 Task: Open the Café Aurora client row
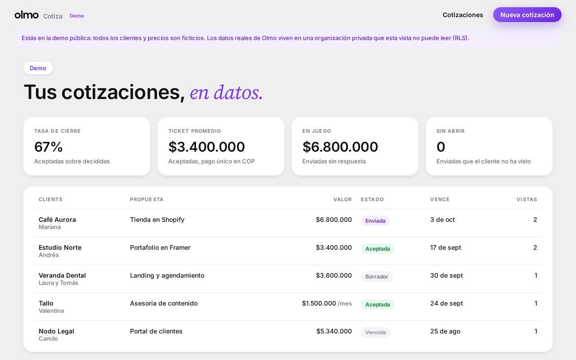coord(288,223)
